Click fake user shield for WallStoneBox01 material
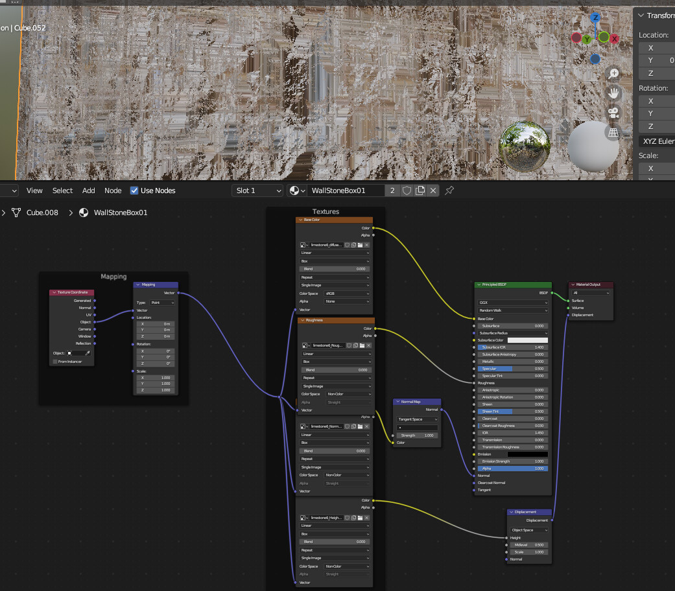Image resolution: width=675 pixels, height=591 pixels. 407,191
